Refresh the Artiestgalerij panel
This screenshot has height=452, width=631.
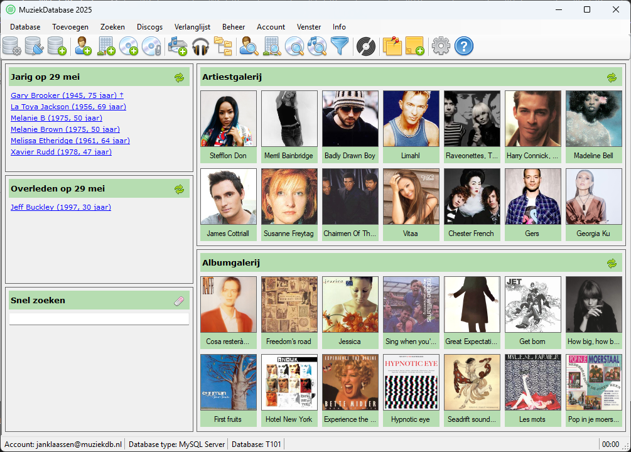[x=612, y=78]
